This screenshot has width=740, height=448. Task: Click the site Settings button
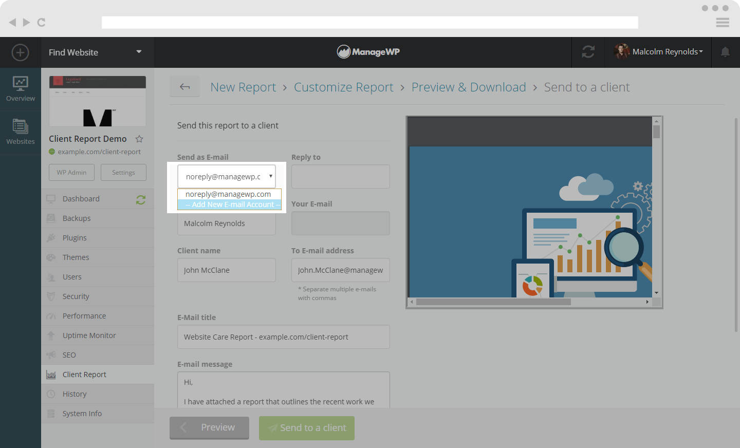(x=123, y=172)
